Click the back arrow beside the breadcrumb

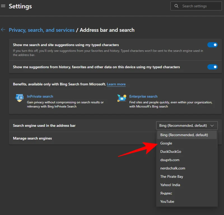pyautogui.click(x=3, y=30)
